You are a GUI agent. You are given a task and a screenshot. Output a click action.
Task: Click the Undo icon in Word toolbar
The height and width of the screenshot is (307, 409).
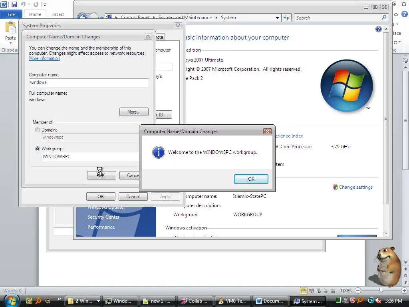23,4
